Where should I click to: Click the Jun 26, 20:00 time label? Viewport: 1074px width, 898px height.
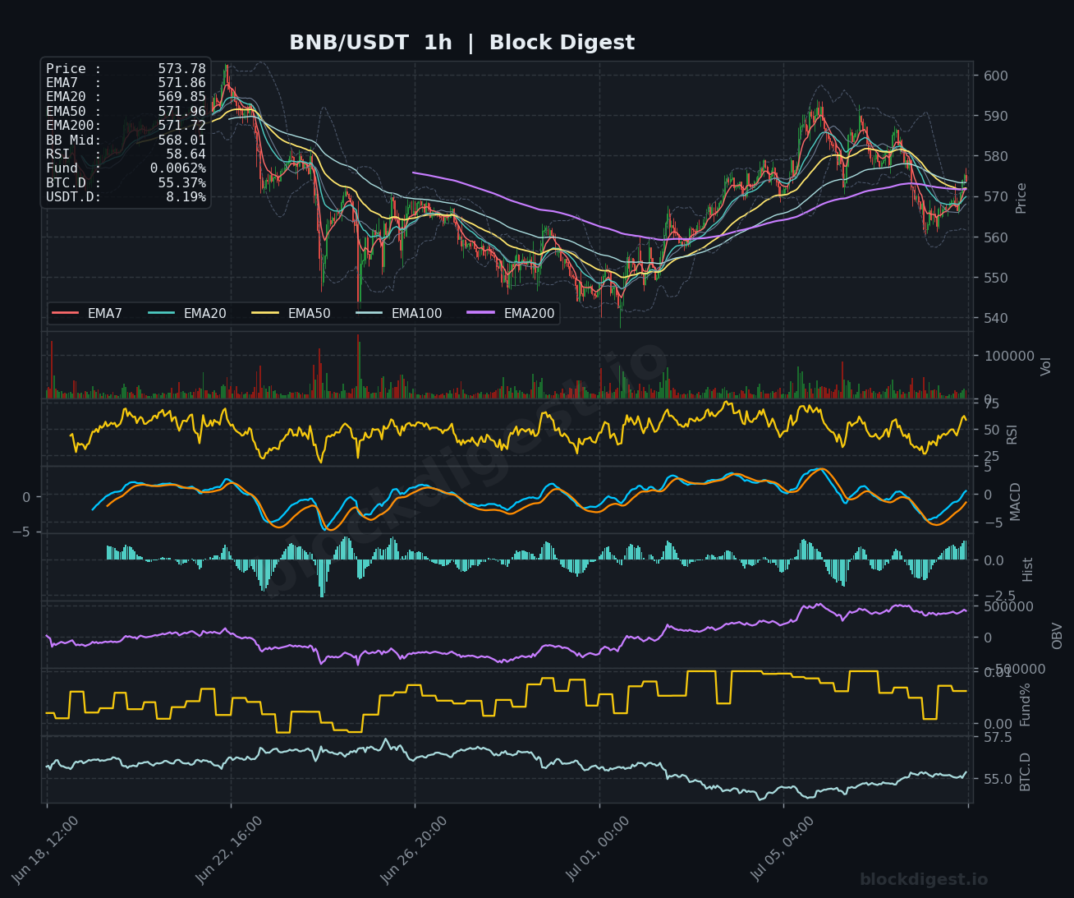pyautogui.click(x=415, y=850)
